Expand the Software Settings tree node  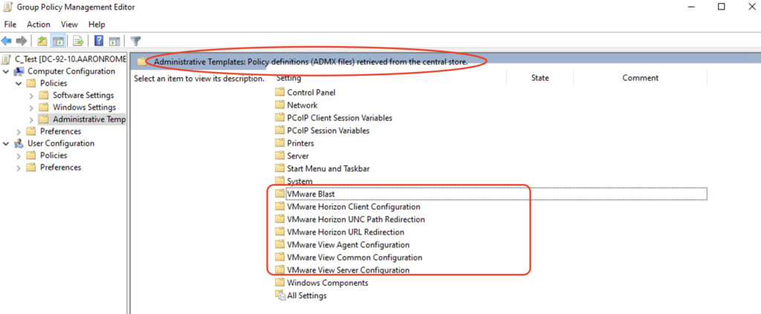point(30,96)
